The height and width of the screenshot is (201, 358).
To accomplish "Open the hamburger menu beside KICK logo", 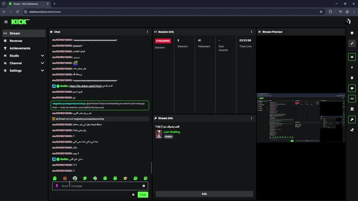I will tap(6, 22).
